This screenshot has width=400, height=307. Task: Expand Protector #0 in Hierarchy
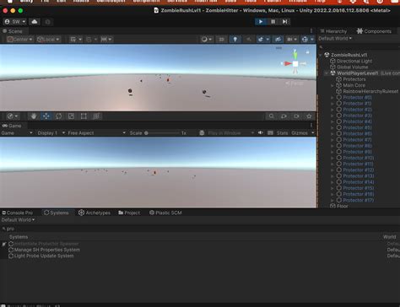coord(332,98)
